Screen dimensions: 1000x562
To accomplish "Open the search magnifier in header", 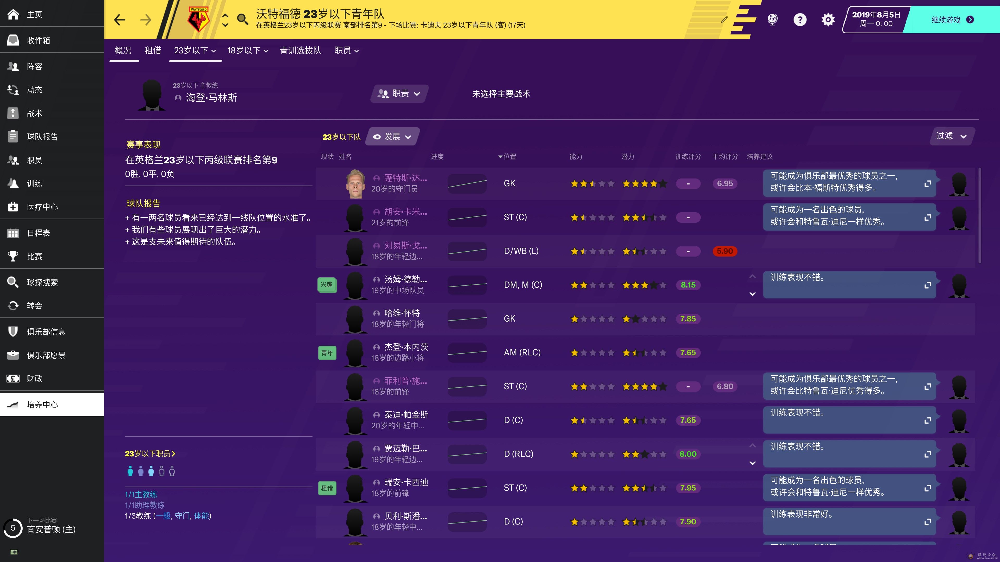I will 243,20.
